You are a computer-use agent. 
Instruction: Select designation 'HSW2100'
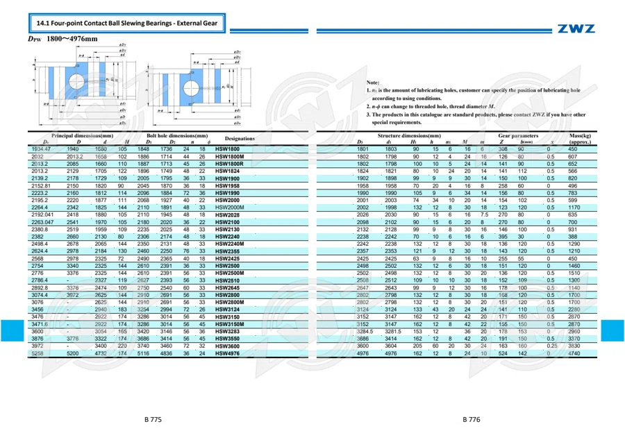pos(227,222)
